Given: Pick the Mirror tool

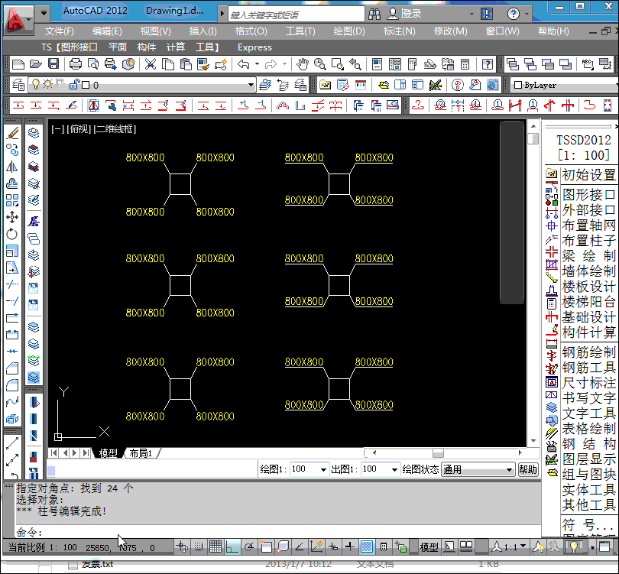Looking at the screenshot, I should 12,167.
